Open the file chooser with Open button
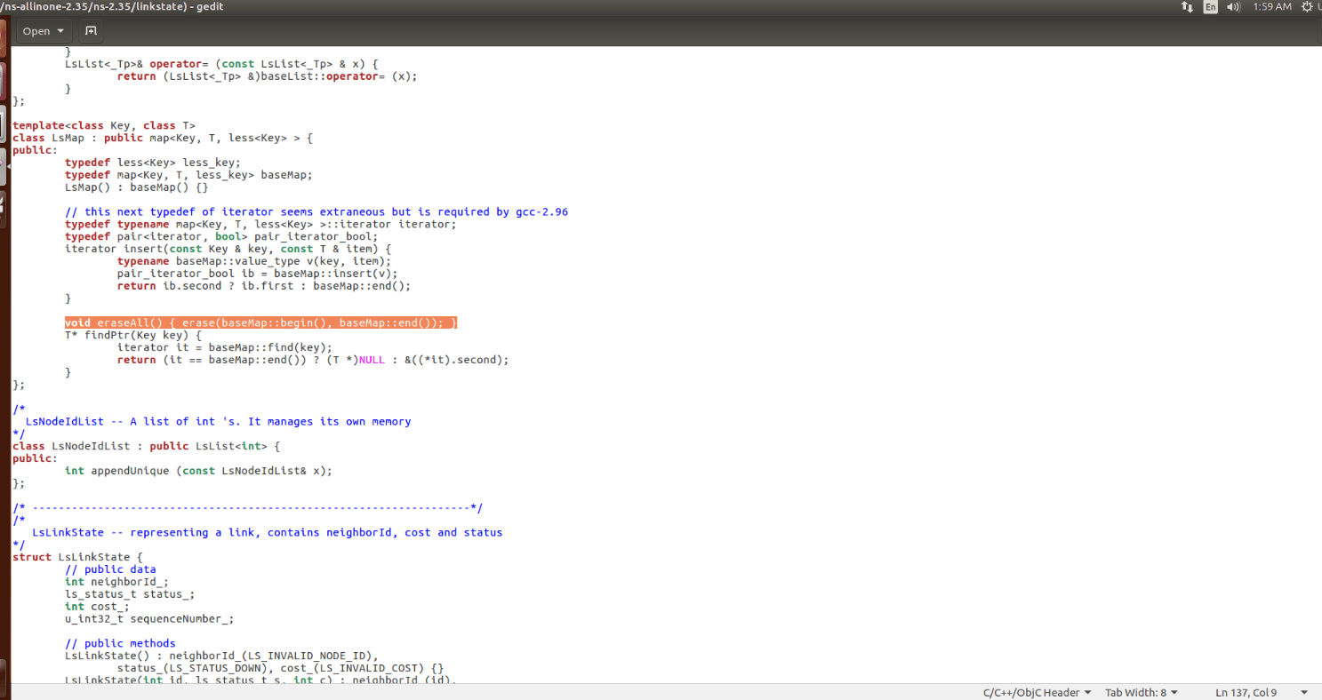 [44, 31]
